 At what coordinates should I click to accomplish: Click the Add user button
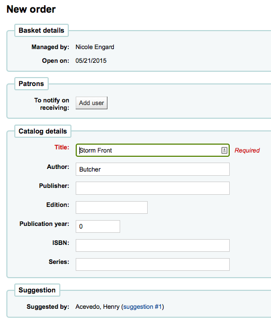pyautogui.click(x=92, y=103)
